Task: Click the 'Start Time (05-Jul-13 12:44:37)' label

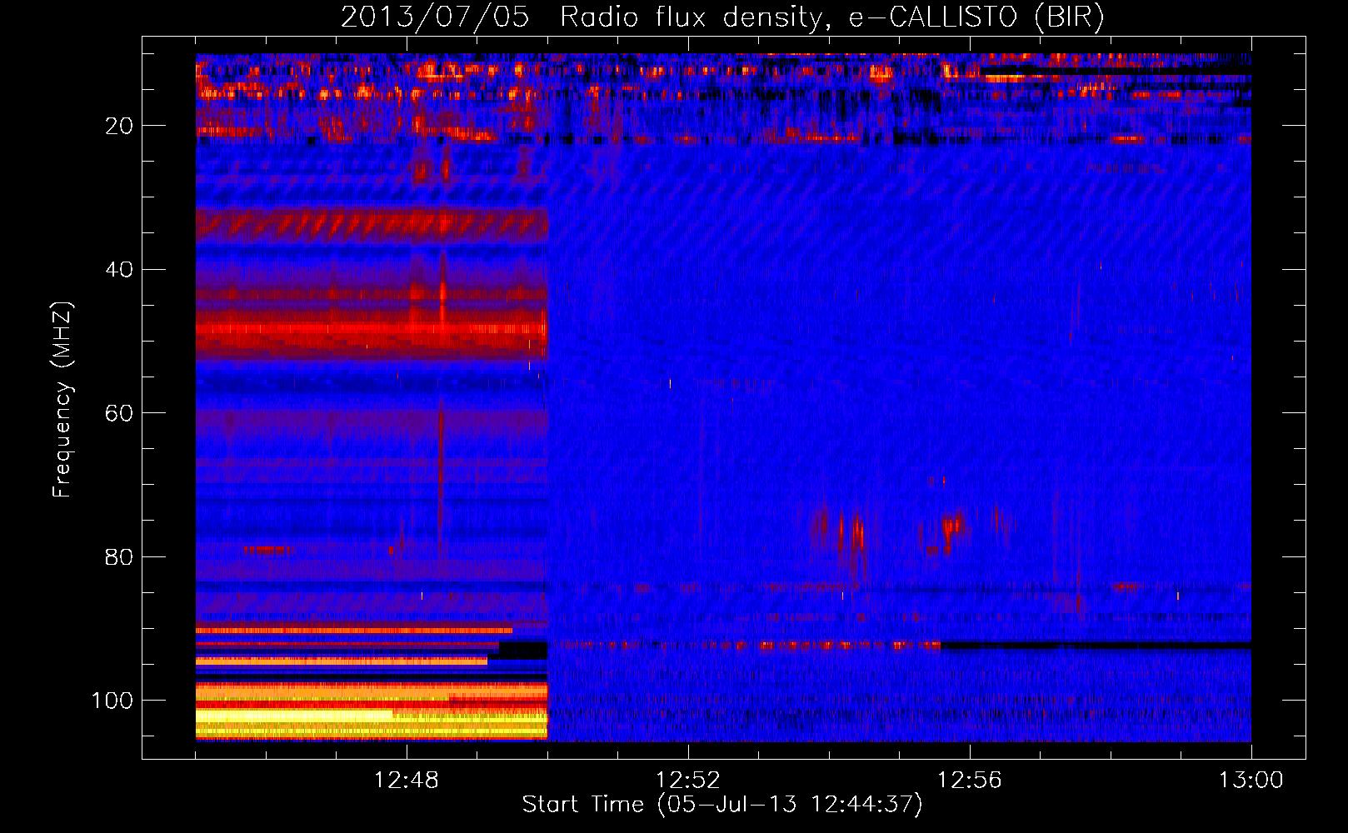Action: coord(722,805)
